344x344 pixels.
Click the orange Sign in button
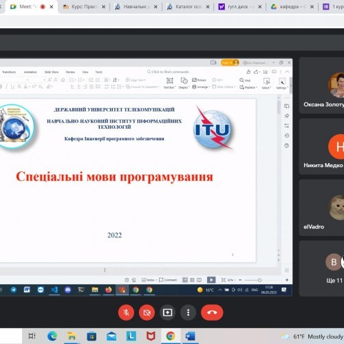click(x=230, y=63)
